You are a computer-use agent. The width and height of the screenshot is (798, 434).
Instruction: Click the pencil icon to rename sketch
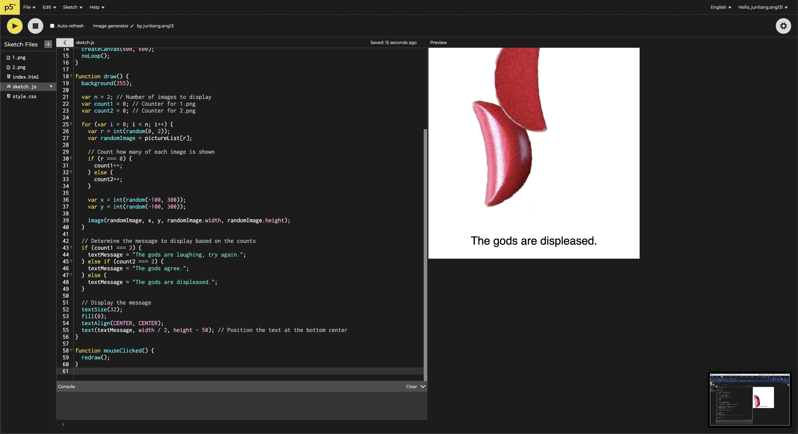(x=132, y=26)
